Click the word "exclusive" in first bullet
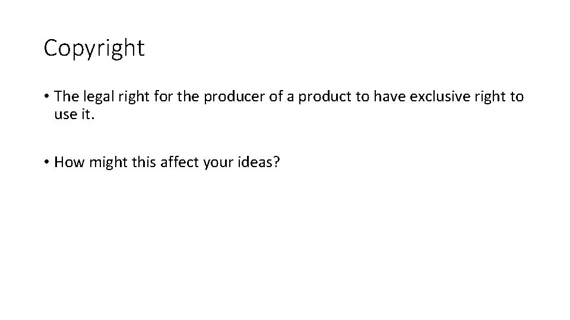This screenshot has height=320, width=570. (x=440, y=97)
